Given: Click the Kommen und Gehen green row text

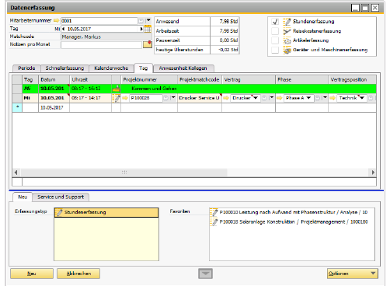Looking at the screenshot, I should [154, 89].
